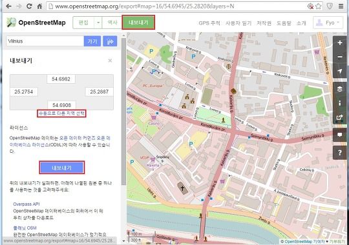The height and width of the screenshot is (245, 349).
Task: Select the green 내보내기 export tab
Action: 138,22
